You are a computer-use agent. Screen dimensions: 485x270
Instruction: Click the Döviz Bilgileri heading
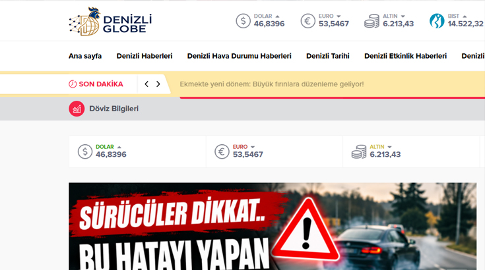click(x=113, y=109)
